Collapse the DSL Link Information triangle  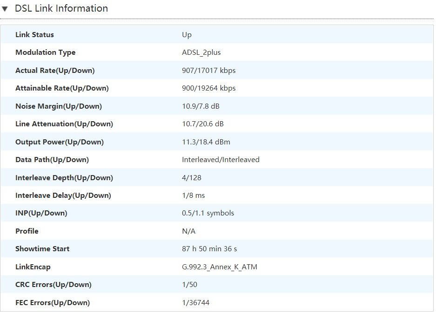click(x=5, y=9)
